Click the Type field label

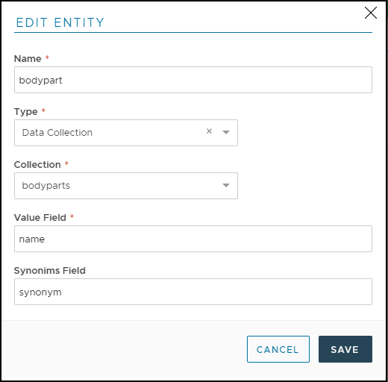tap(26, 112)
